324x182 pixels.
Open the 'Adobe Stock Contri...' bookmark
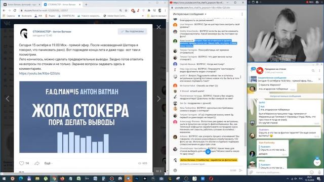click(x=115, y=16)
